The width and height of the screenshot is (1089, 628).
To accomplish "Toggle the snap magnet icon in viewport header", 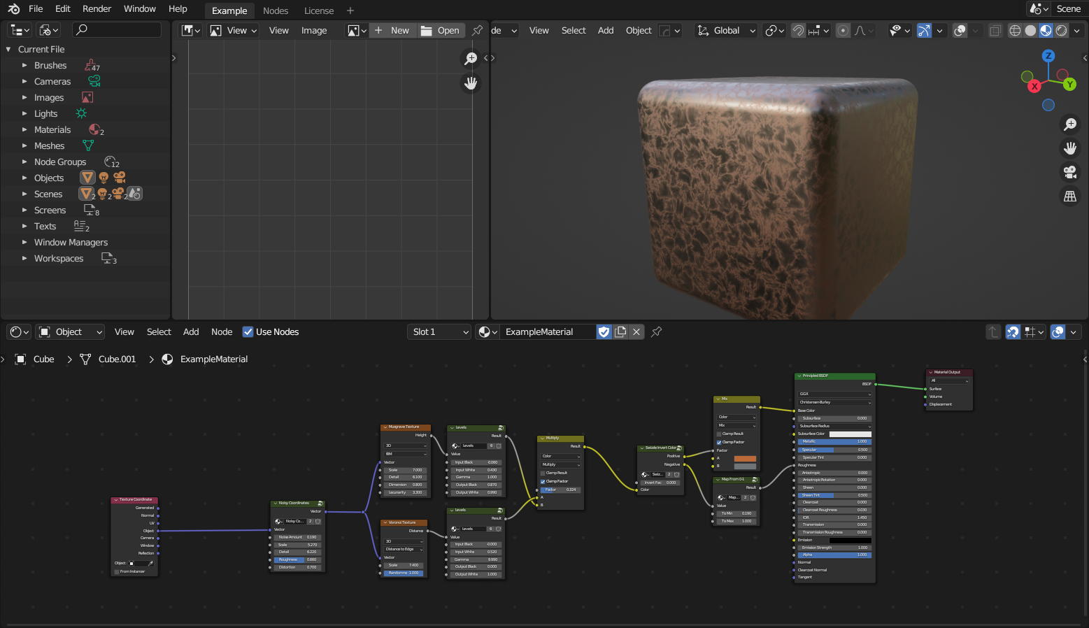I will (798, 31).
